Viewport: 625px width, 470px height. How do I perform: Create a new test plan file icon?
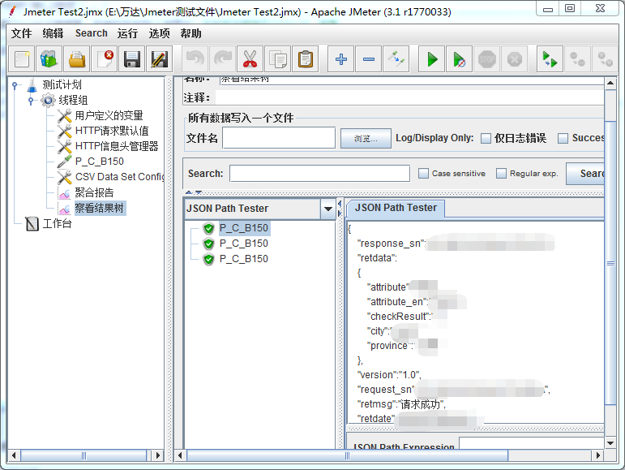22,59
